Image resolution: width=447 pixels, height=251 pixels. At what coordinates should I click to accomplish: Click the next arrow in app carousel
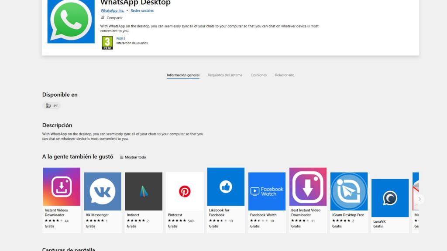419,199
